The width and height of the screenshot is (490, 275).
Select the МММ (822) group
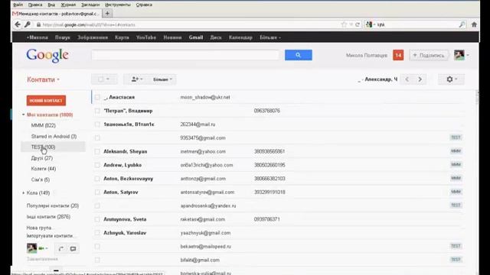click(x=44, y=125)
